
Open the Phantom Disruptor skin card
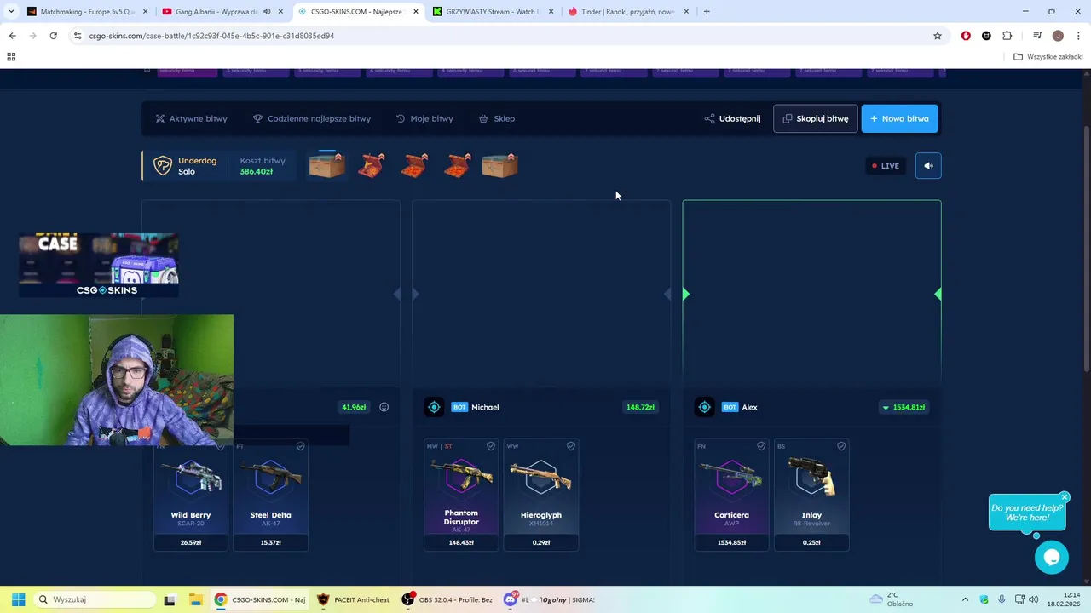pos(461,496)
